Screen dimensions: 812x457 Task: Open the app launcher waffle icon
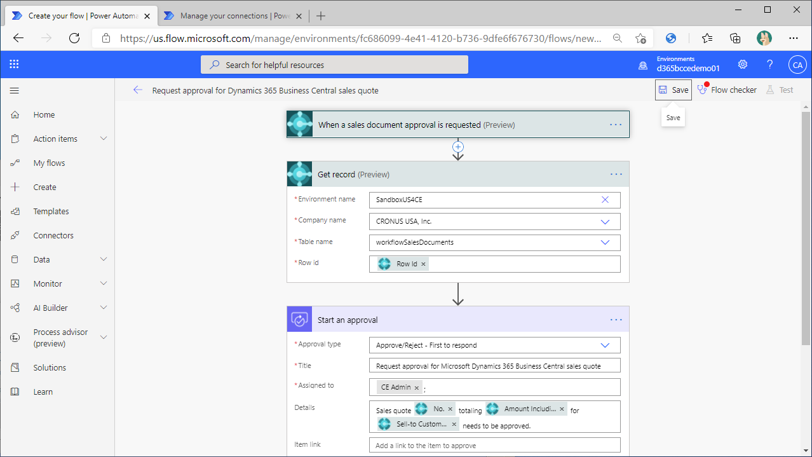tap(14, 64)
